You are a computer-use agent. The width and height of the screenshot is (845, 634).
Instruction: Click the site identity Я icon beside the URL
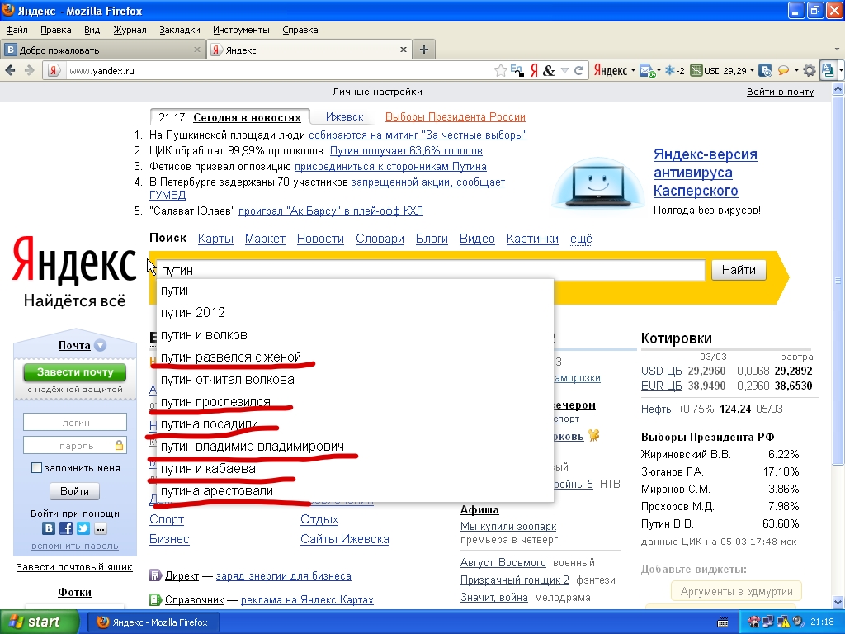pos(54,71)
